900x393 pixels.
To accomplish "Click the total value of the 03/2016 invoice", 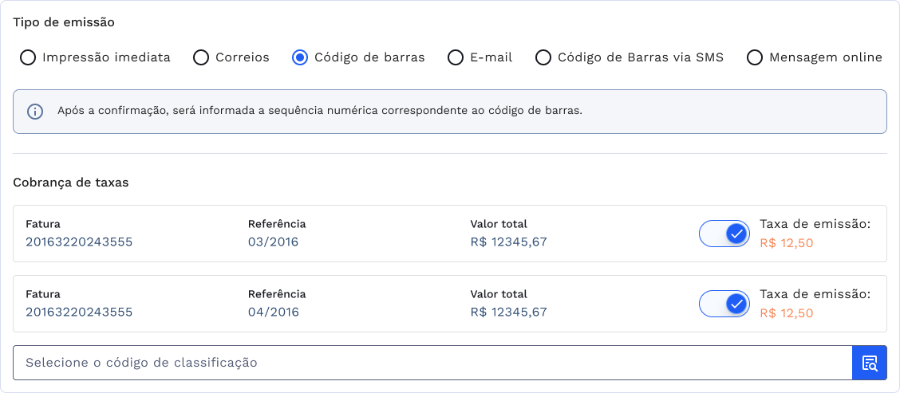I will pos(508,242).
